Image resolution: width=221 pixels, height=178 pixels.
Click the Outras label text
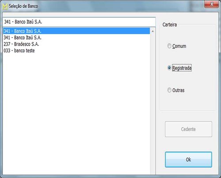pyautogui.click(x=178, y=90)
